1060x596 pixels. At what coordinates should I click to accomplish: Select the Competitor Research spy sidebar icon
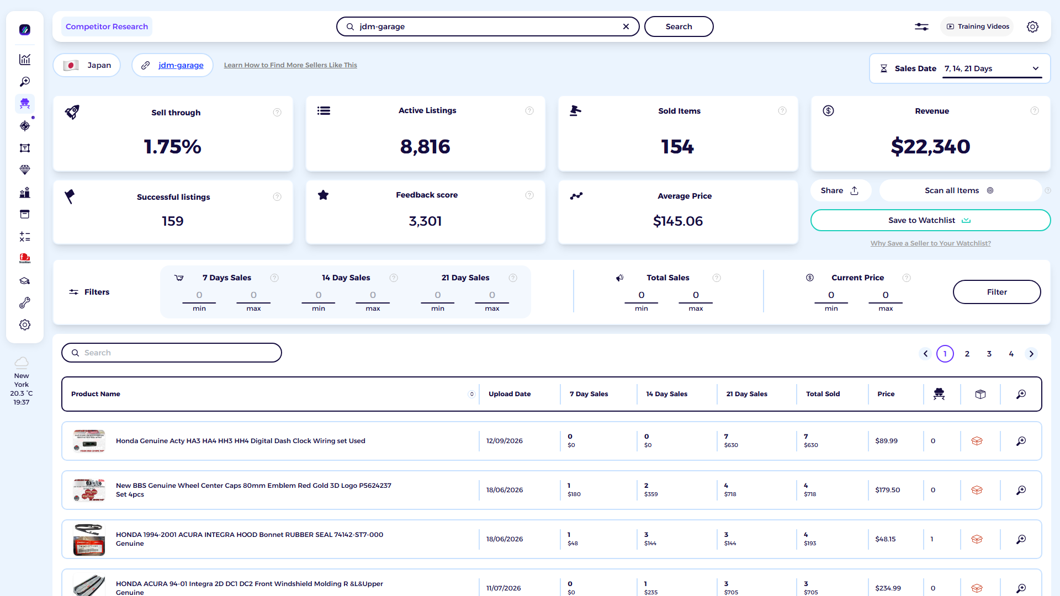(25, 103)
